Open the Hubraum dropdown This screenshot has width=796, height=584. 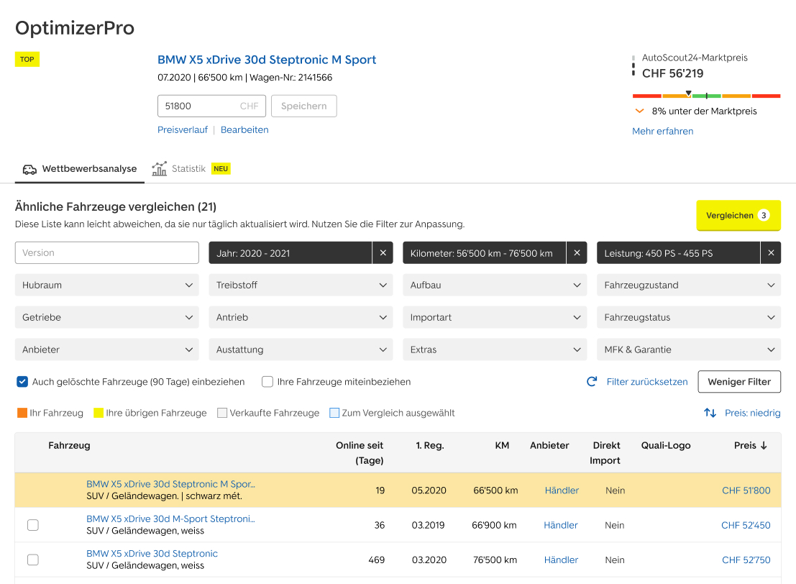[x=106, y=286]
